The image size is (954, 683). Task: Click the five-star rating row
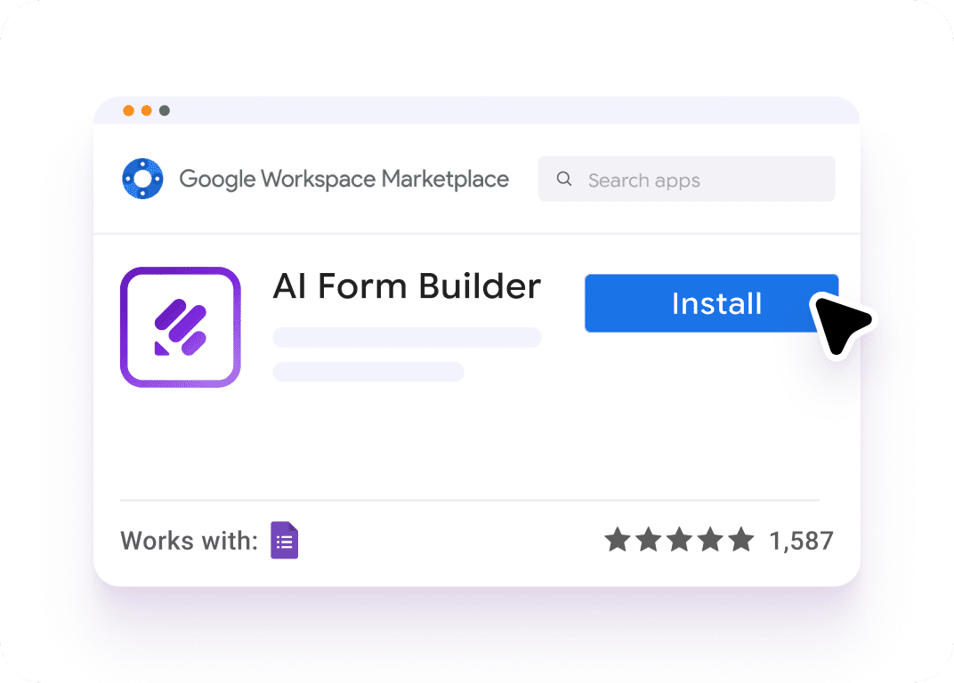[681, 539]
